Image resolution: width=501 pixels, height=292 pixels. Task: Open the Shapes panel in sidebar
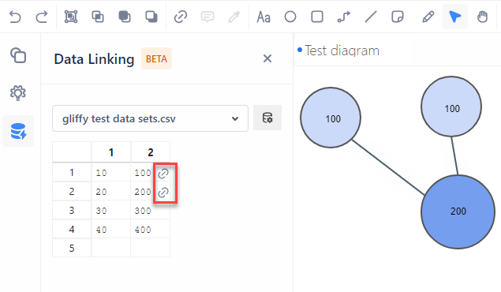pyautogui.click(x=18, y=55)
